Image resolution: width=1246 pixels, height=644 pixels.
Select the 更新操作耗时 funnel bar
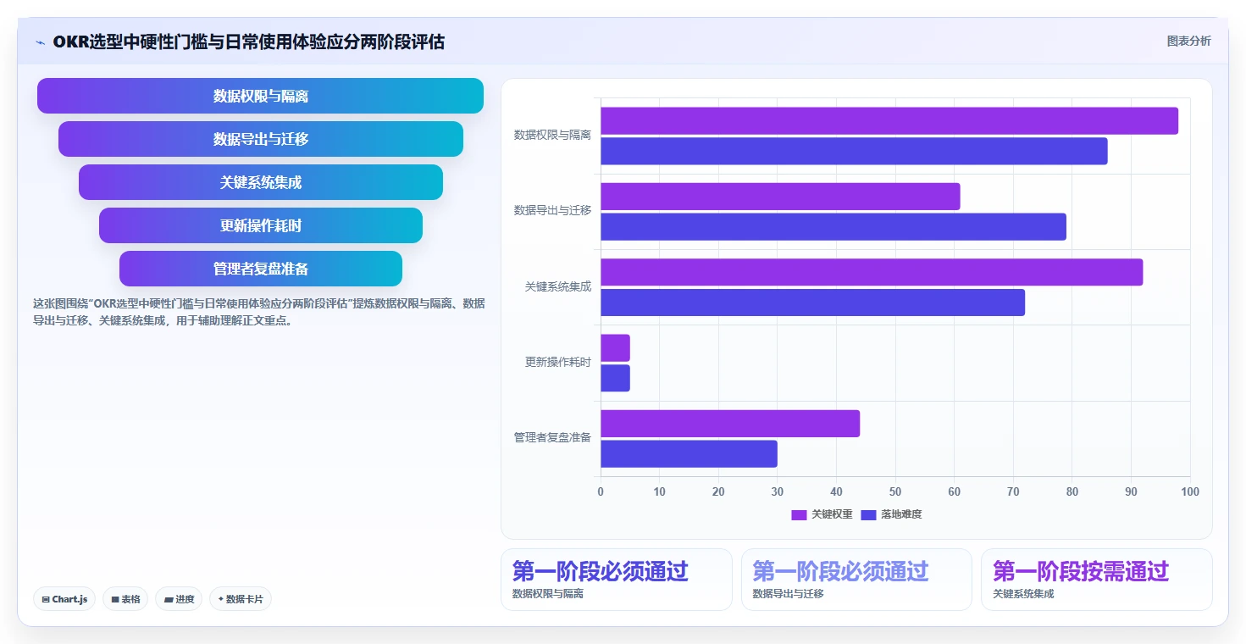(261, 225)
